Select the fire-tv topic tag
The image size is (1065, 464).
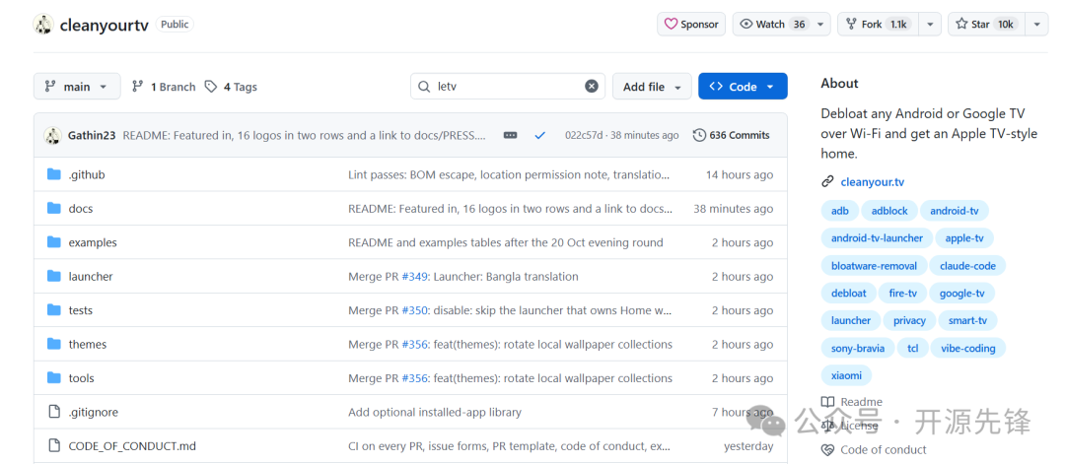tap(902, 293)
